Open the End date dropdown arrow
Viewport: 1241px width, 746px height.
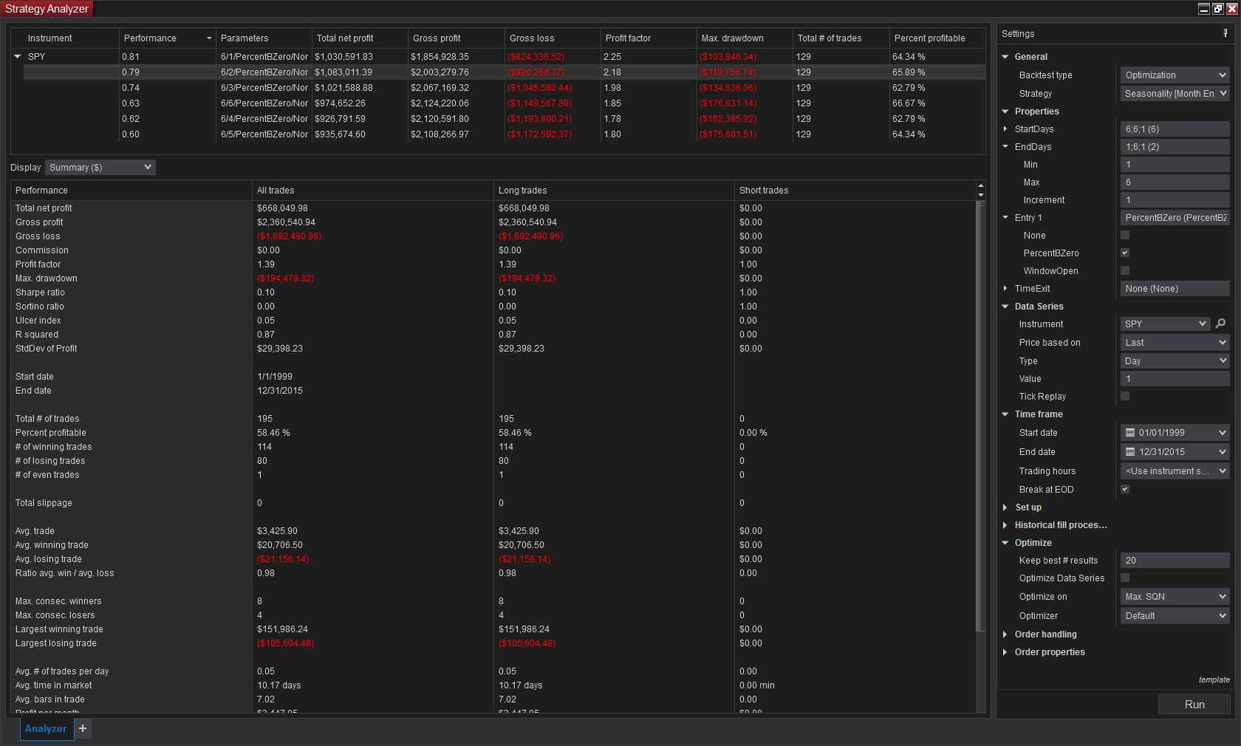pos(1222,452)
